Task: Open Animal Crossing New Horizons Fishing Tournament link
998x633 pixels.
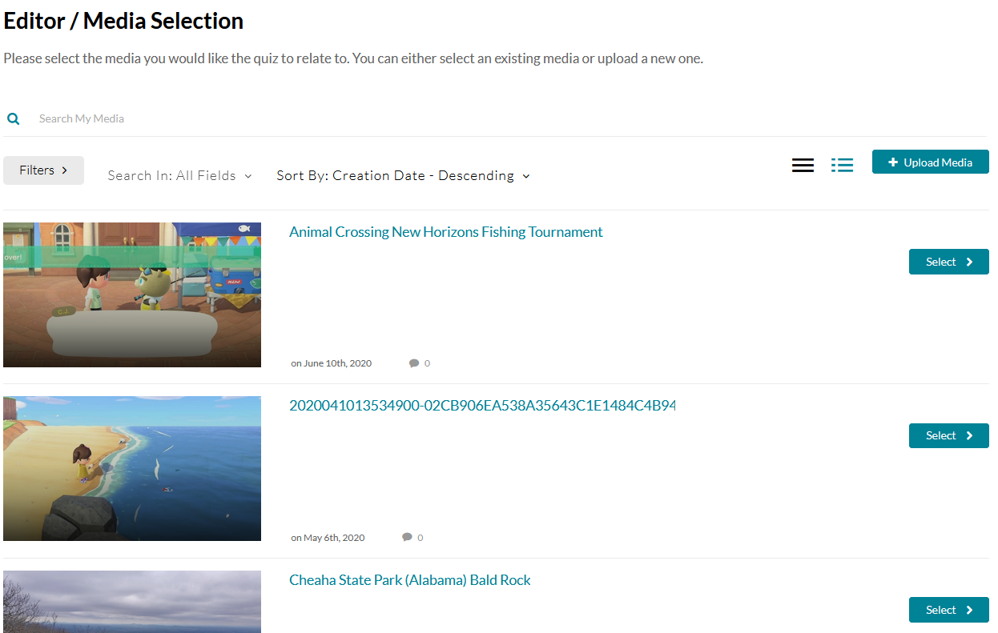Action: coord(445,232)
